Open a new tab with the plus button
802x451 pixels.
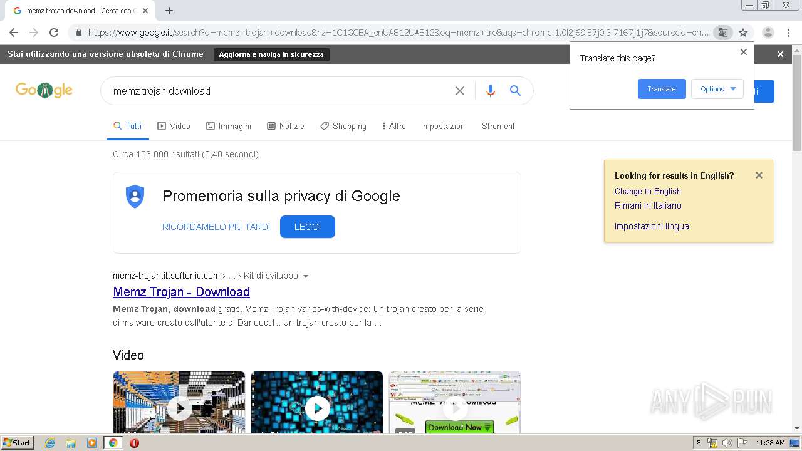pyautogui.click(x=169, y=11)
